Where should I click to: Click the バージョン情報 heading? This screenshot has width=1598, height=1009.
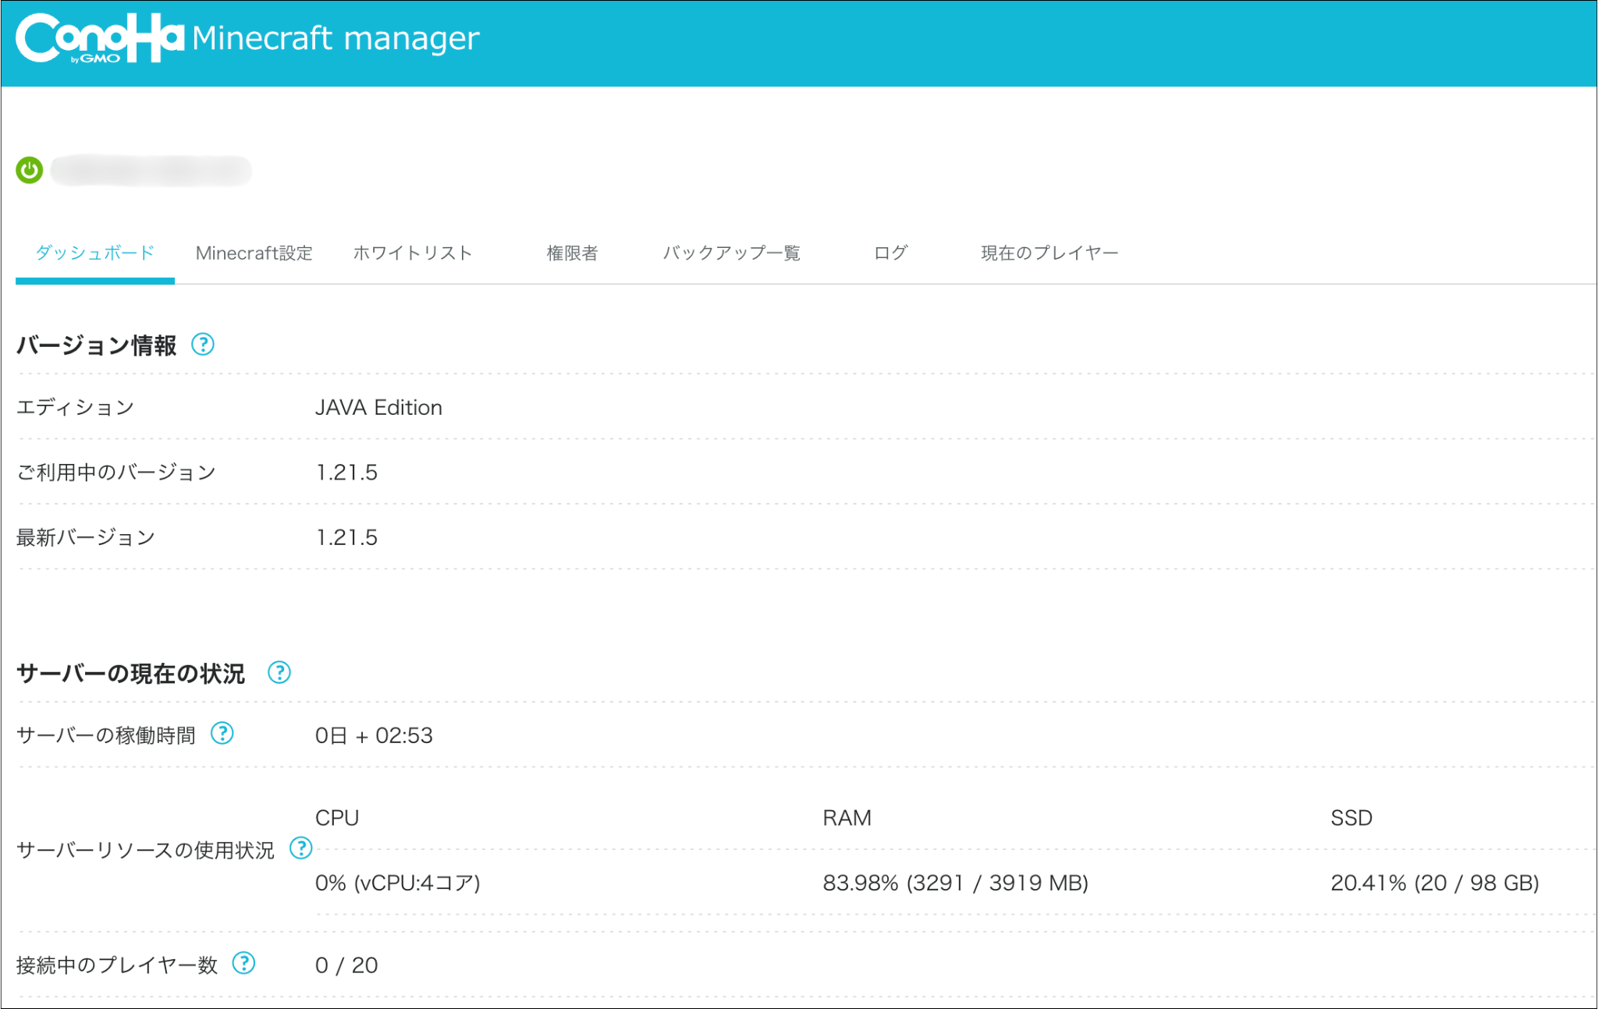point(97,345)
